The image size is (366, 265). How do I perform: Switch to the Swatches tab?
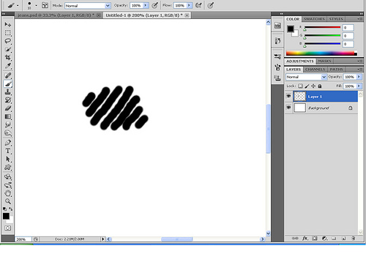coord(314,19)
